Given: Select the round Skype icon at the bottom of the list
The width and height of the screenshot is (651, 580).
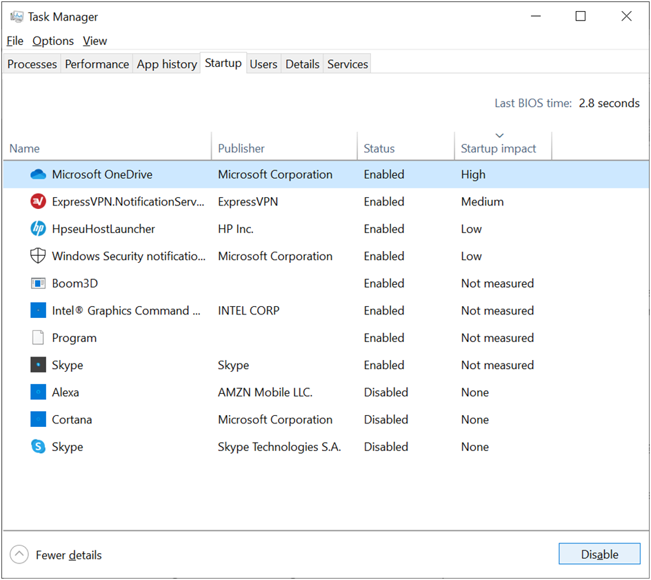Looking at the screenshot, I should point(38,447).
